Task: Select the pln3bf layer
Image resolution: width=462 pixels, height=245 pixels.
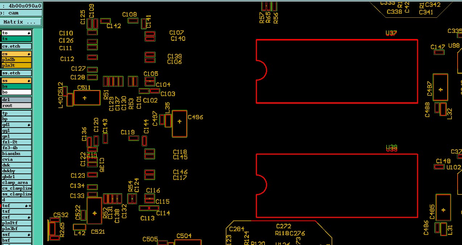Action: (16, 229)
